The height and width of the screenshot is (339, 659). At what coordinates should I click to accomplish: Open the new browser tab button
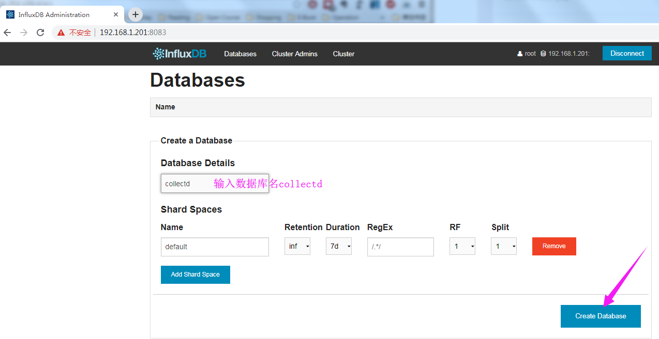pos(136,14)
